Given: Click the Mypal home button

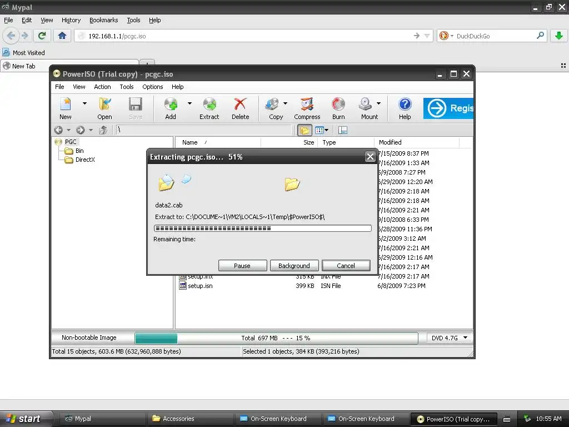Looking at the screenshot, I should click(62, 36).
